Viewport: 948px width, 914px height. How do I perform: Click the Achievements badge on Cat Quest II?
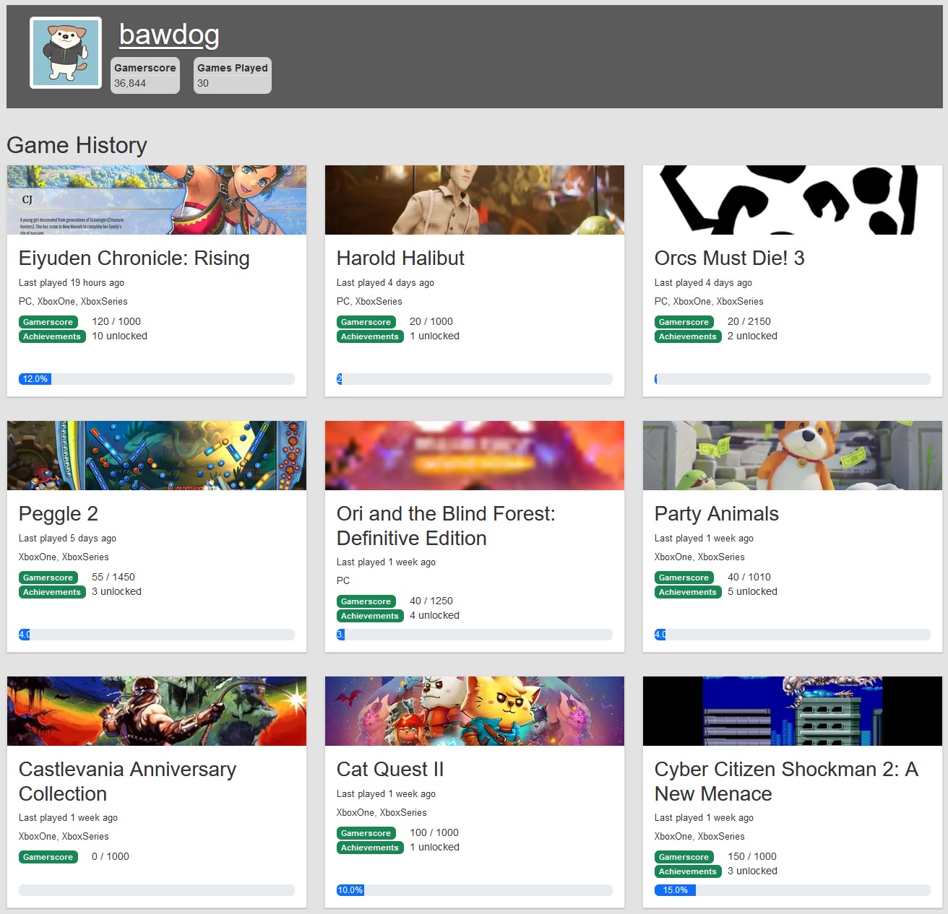pos(370,848)
